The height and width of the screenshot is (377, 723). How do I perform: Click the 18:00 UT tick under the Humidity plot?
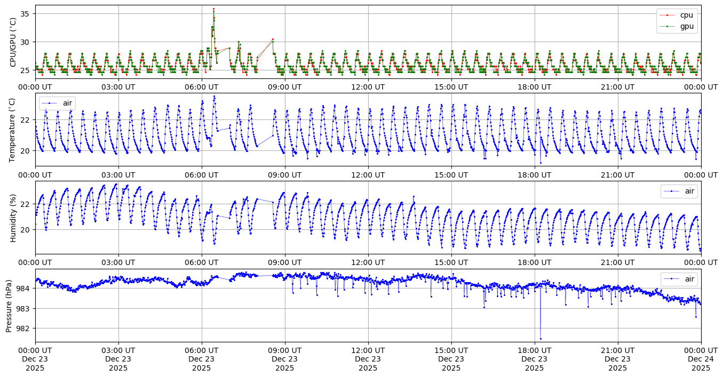(x=535, y=262)
